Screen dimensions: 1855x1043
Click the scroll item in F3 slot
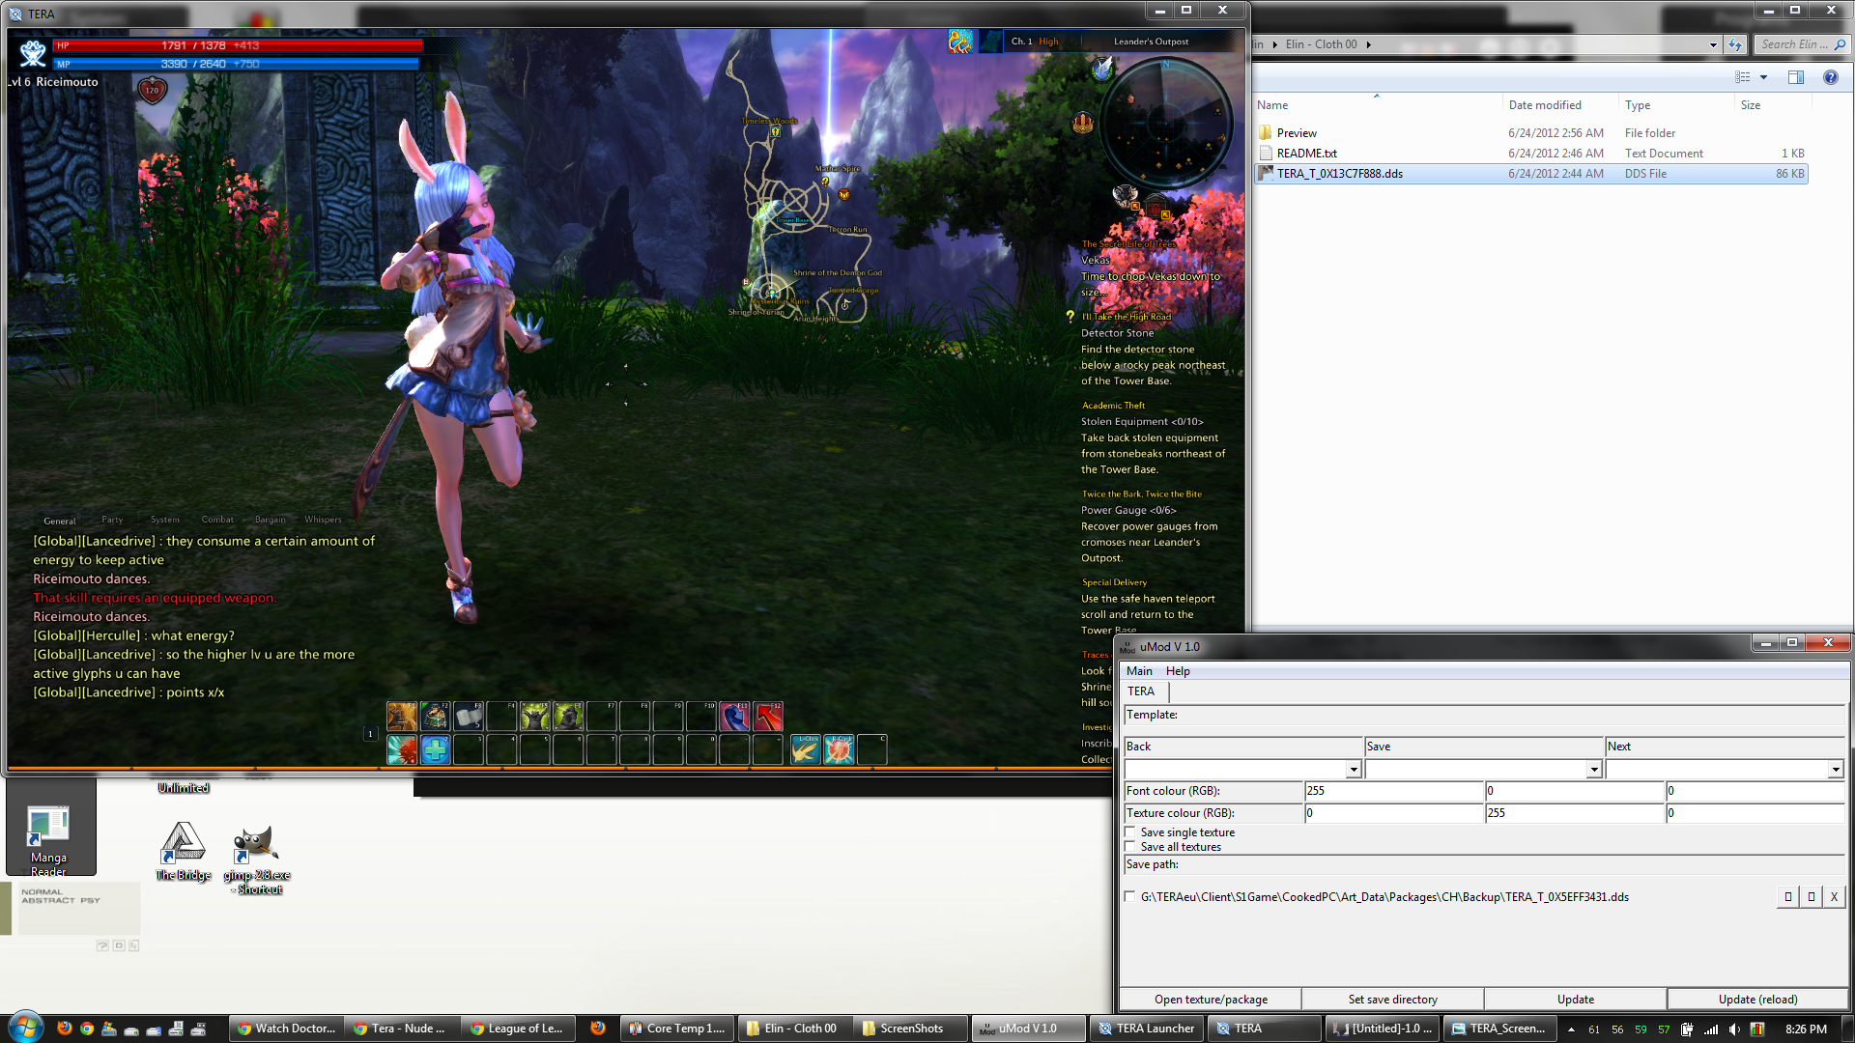point(469,716)
